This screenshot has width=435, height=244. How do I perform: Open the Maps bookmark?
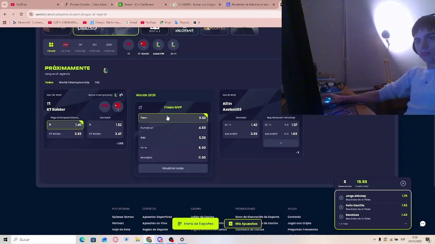[x=165, y=23]
